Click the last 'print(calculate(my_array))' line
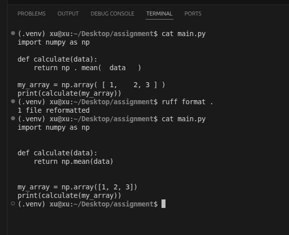The image size is (289, 235). (x=69, y=195)
